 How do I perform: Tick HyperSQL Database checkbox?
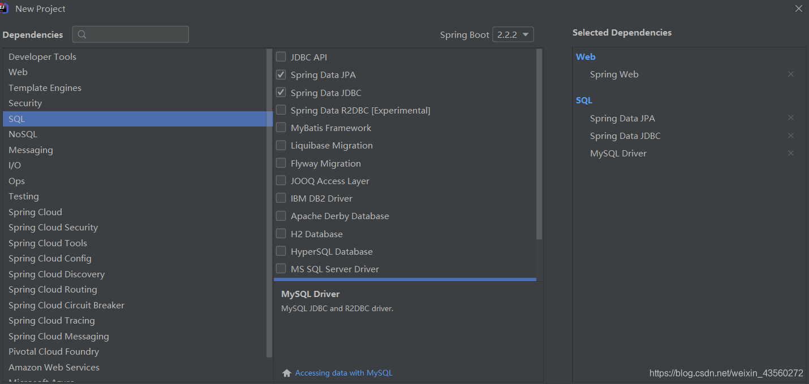click(281, 251)
